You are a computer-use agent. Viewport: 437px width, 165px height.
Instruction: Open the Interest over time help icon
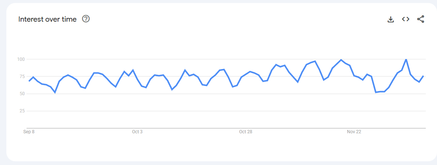click(x=86, y=19)
